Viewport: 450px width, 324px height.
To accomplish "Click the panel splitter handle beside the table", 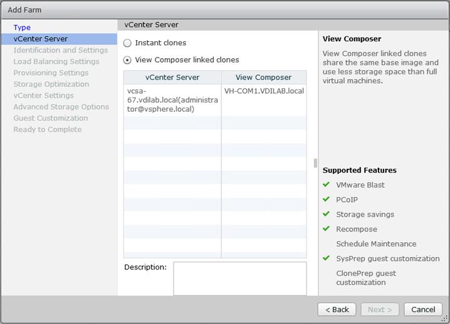I will 315,163.
